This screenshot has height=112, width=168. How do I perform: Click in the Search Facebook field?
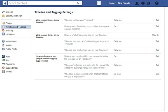click(x=45, y=3)
